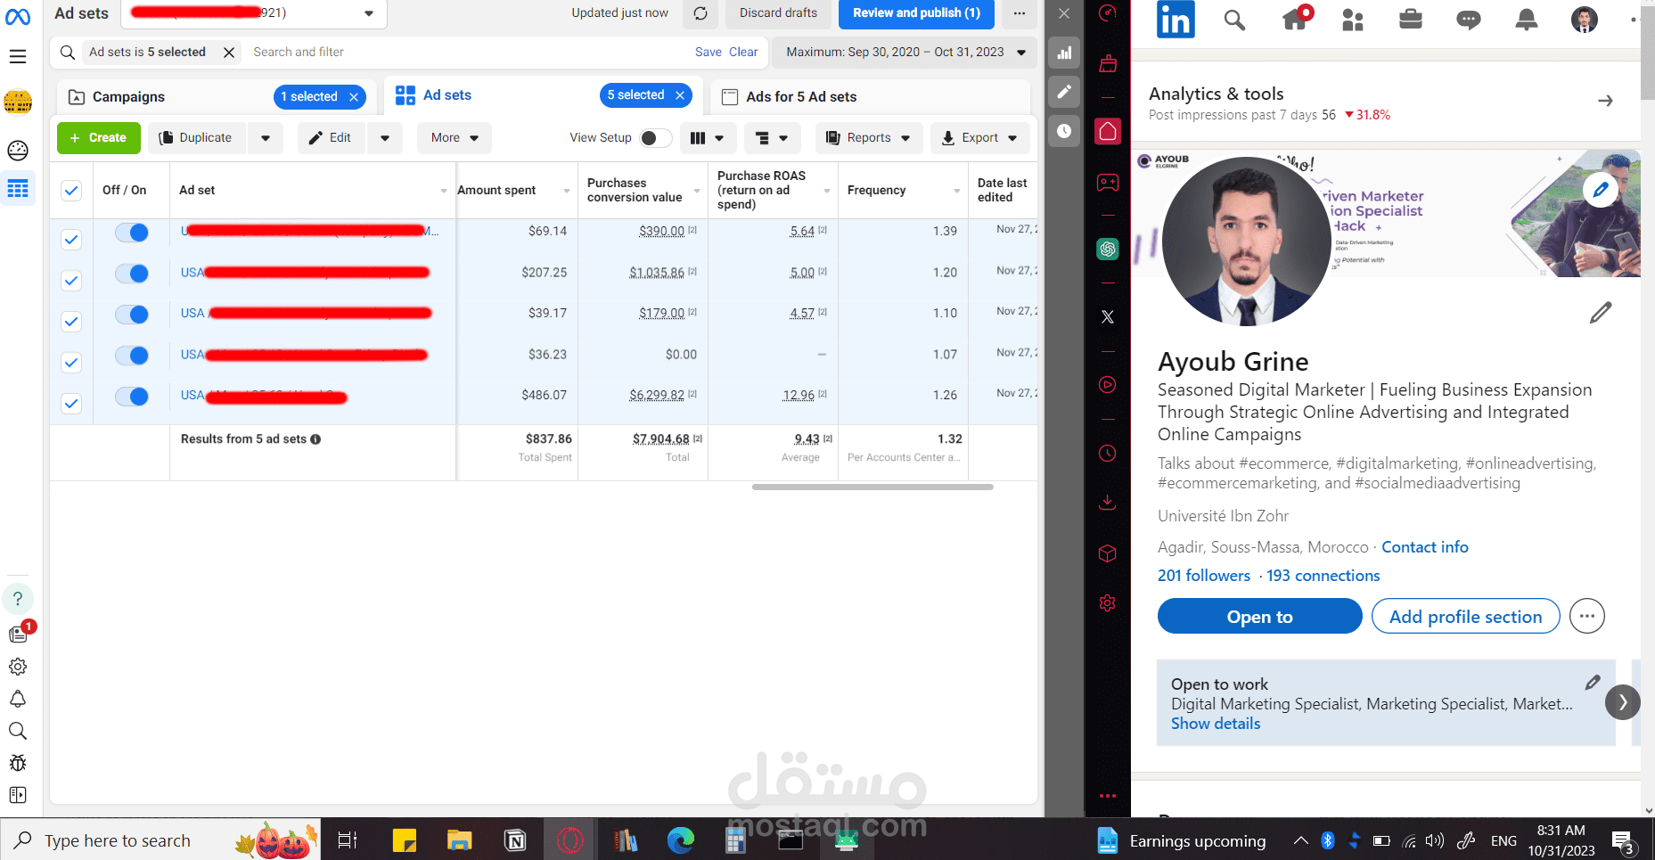The image size is (1655, 860).
Task: Switch to the Campaigns tab
Action: click(128, 97)
